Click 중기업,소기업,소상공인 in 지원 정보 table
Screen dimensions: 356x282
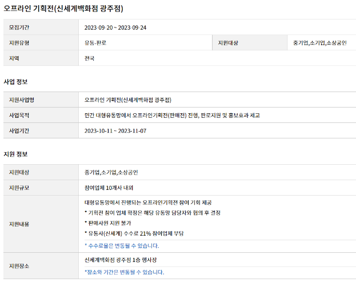point(111,173)
